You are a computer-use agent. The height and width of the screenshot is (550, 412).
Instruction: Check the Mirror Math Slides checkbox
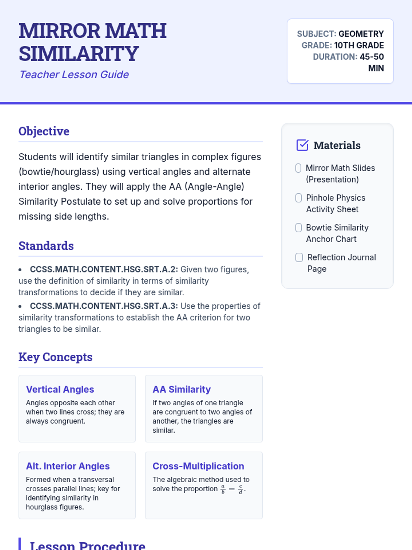click(x=298, y=168)
